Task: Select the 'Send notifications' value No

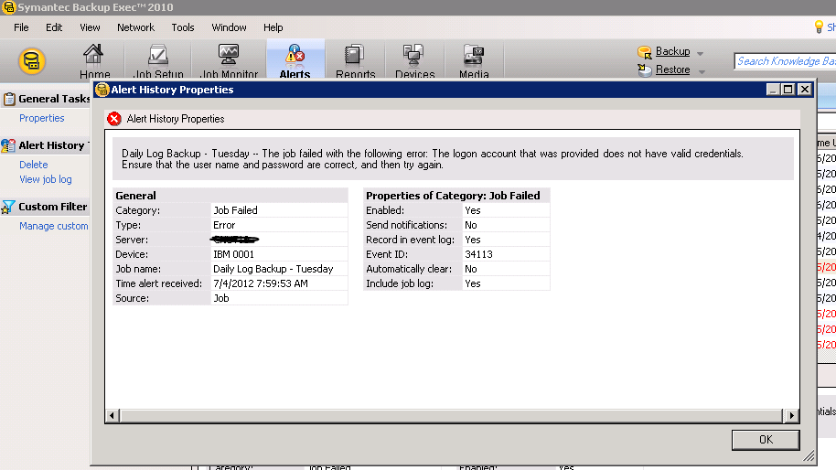Action: [x=471, y=225]
